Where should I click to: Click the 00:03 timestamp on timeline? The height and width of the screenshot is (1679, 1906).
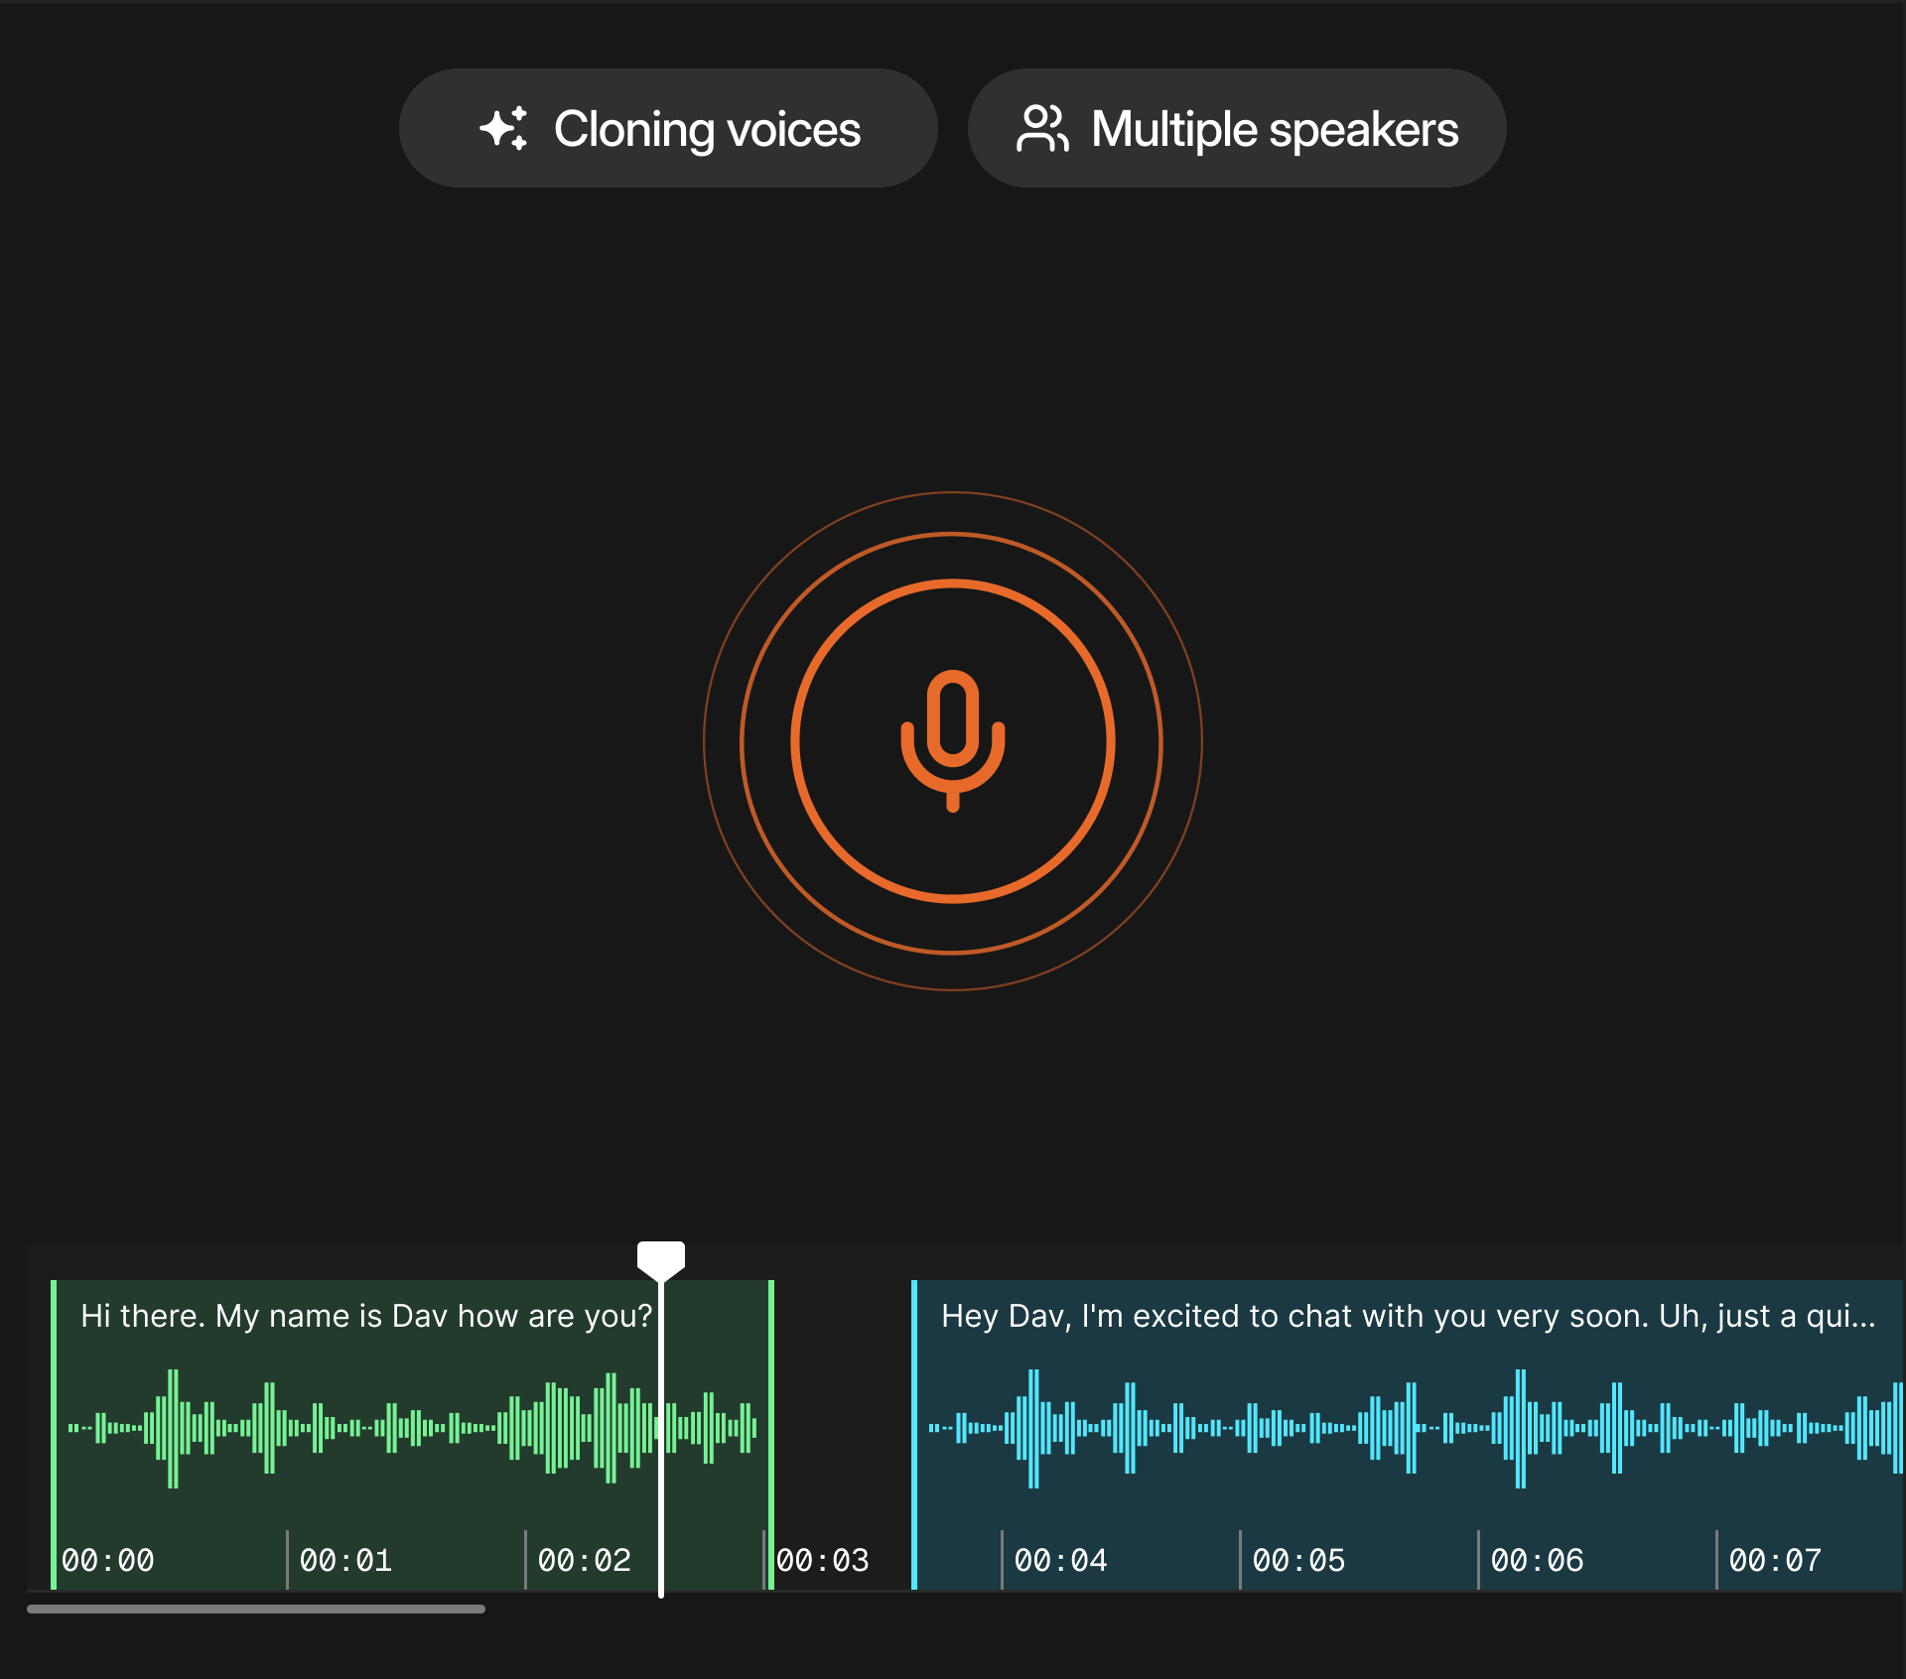pyautogui.click(x=822, y=1560)
